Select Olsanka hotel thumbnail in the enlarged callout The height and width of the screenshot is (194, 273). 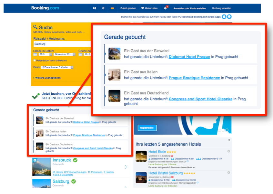pos(114,96)
